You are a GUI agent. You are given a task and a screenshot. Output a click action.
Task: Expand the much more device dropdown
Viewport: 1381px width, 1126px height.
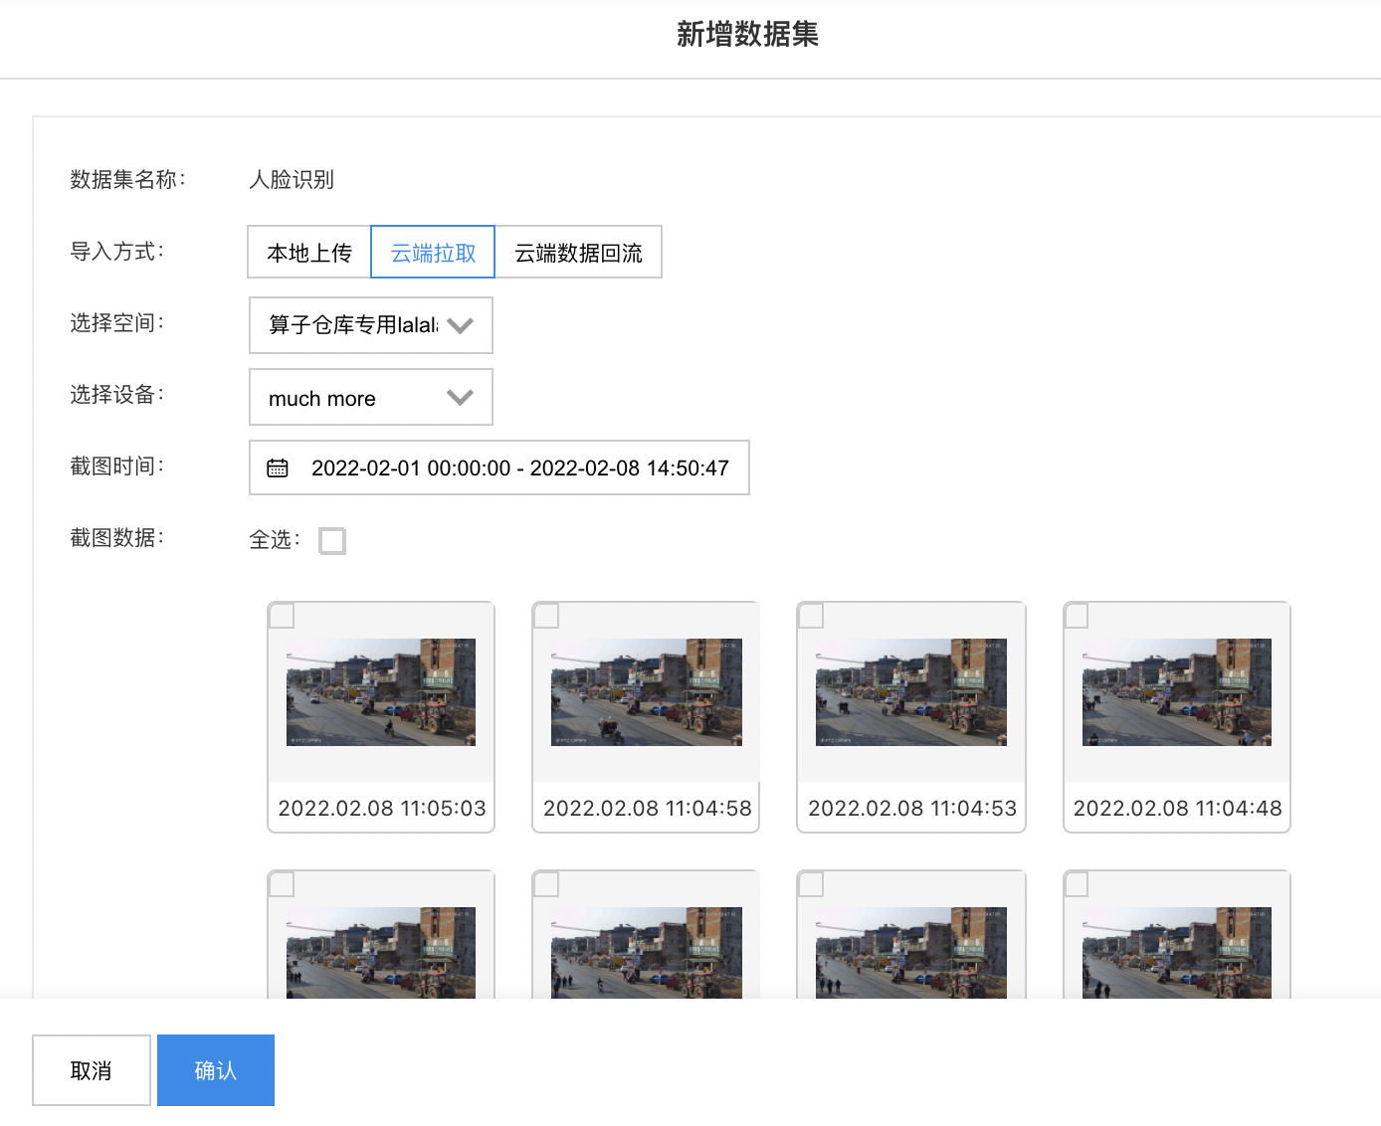point(371,397)
